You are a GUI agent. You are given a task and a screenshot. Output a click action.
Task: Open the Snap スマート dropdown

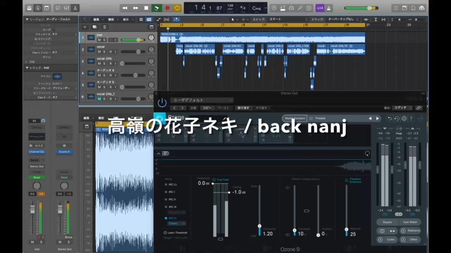[x=288, y=20]
